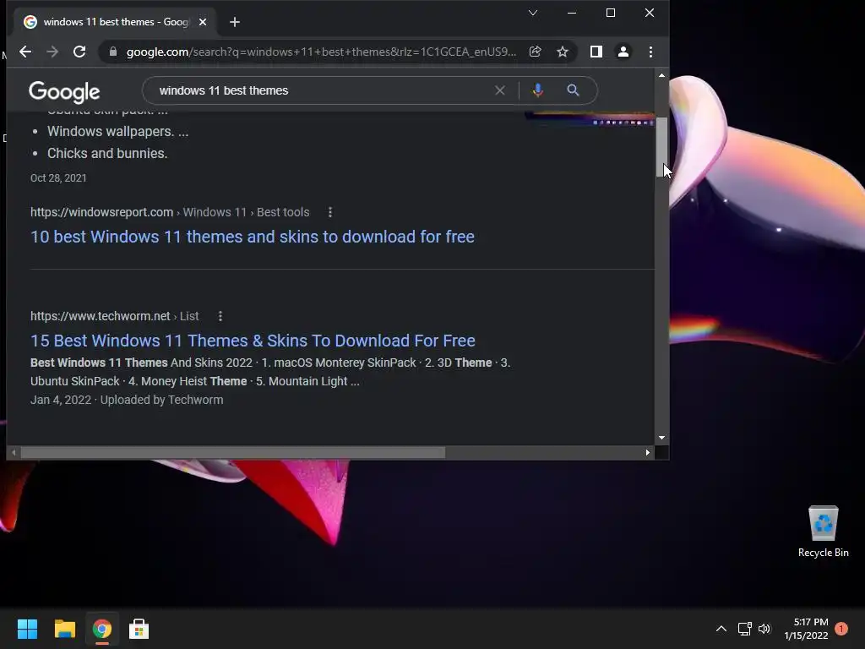This screenshot has height=649, width=865.
Task: Click the scroll up arrow
Action: (x=661, y=75)
